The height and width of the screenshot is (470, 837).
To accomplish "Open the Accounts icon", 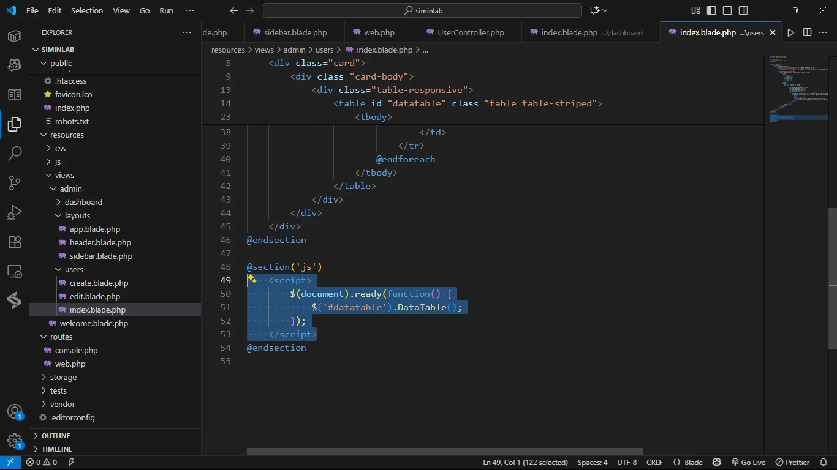I will (15, 411).
